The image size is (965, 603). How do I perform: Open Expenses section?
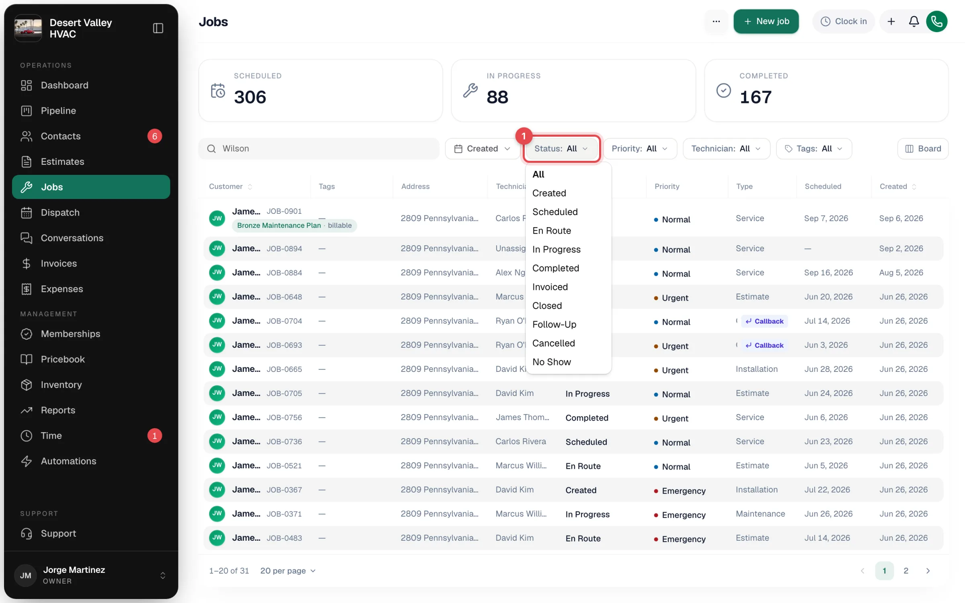pos(91,289)
